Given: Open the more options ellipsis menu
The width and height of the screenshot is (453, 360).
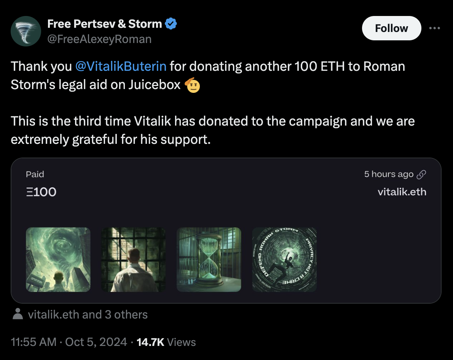Looking at the screenshot, I should click(435, 28).
